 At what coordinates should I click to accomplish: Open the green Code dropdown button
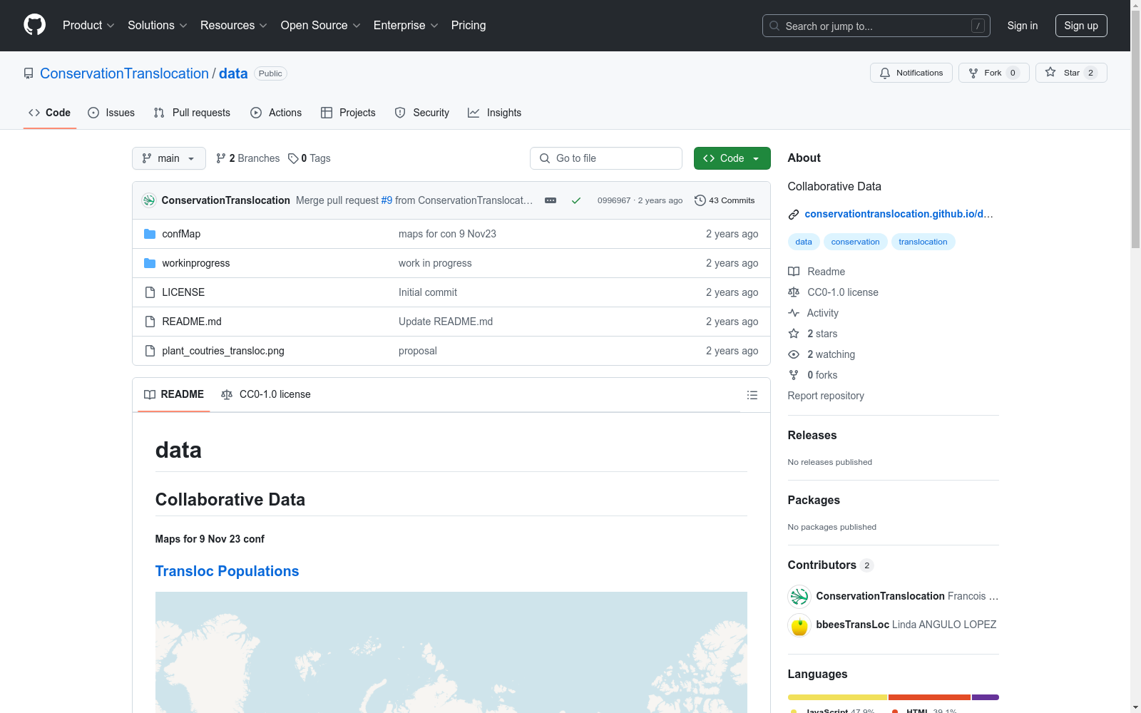point(732,158)
